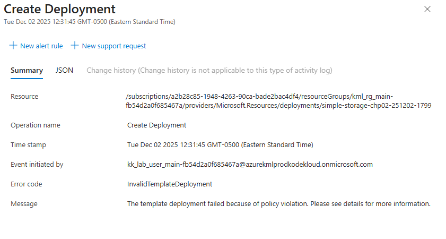Click the kk_lab_user_main initiator email address

pyautogui.click(x=250, y=164)
